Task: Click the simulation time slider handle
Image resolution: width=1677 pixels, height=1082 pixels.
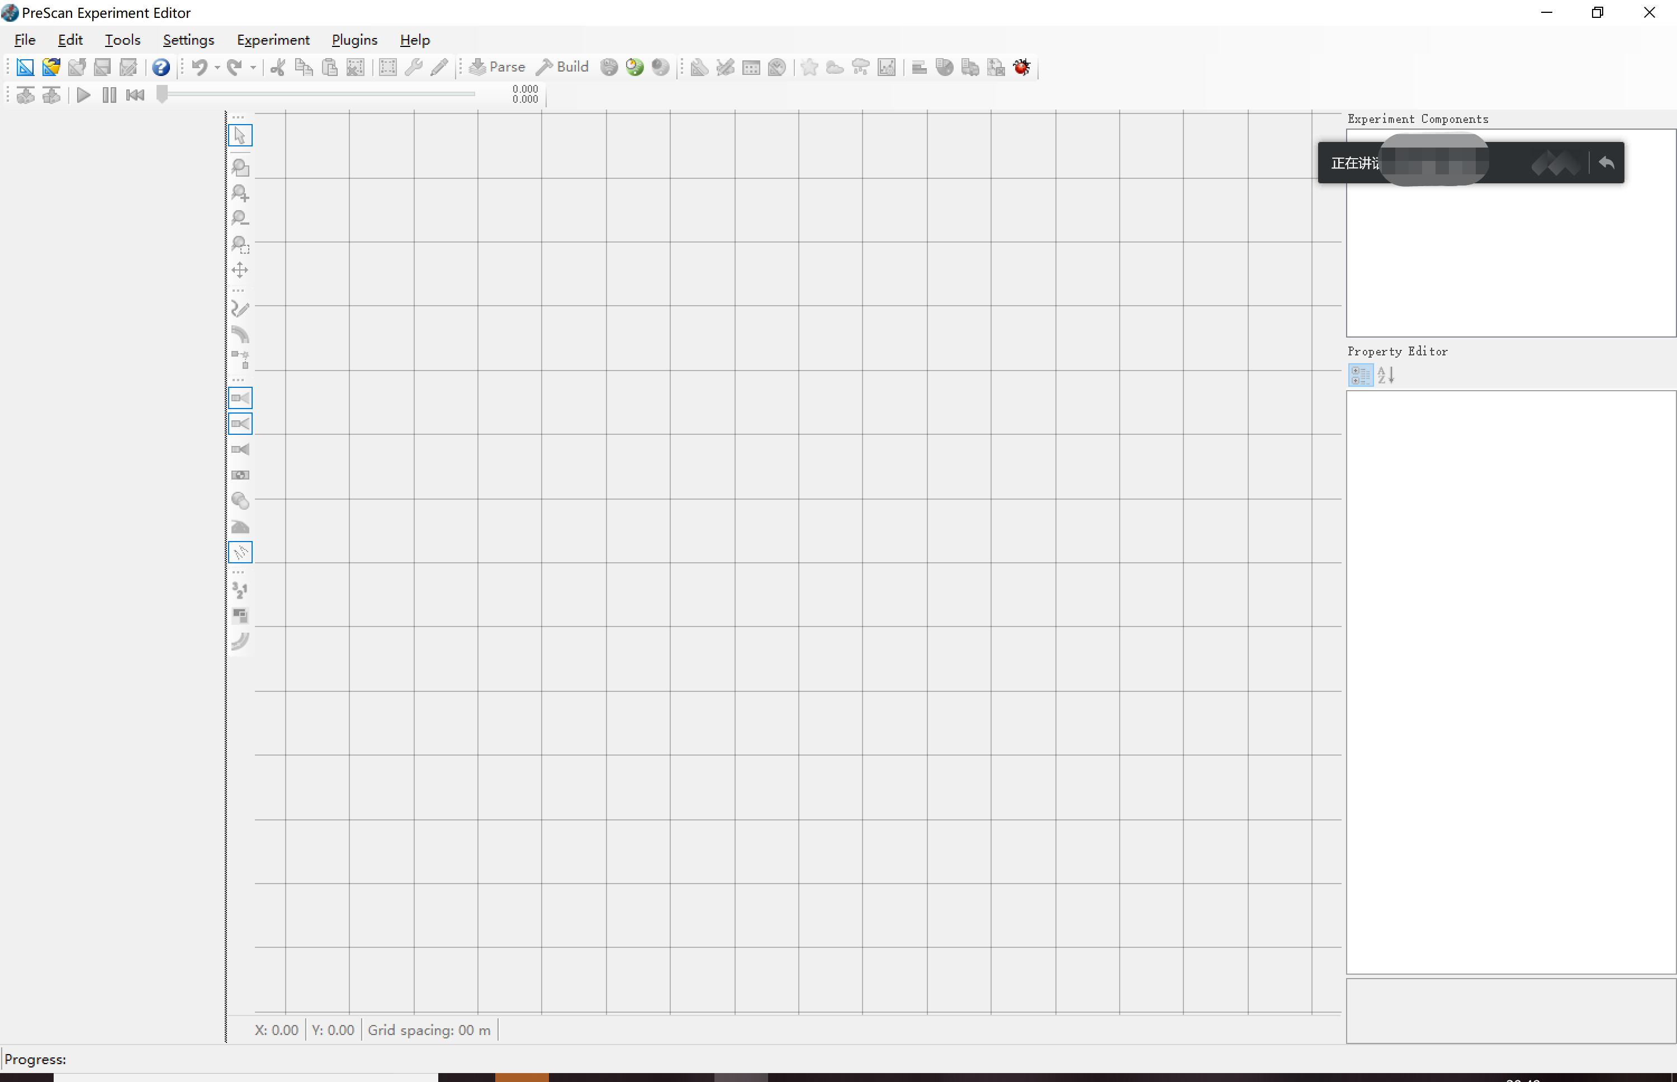Action: (162, 94)
